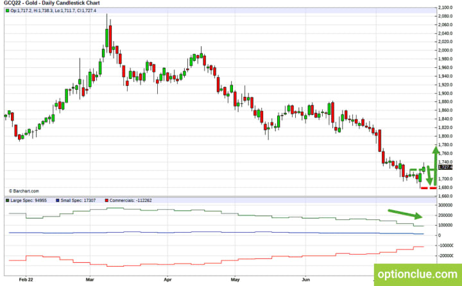Click the '2,040.0' price axis label
This screenshot has height=286, width=462.
445,33
